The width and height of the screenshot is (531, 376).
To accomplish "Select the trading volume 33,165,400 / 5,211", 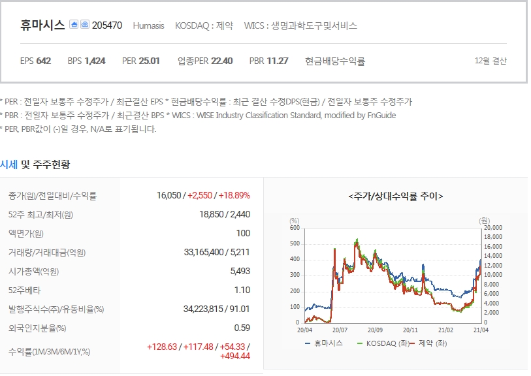I will (217, 252).
